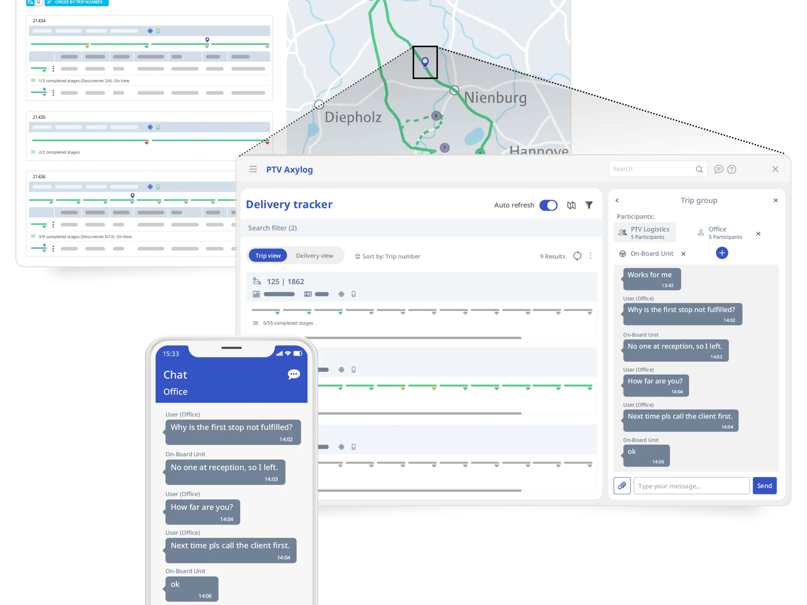Viewport: 807px width, 605px height.
Task: Click 'No one at reception, so I left.' on phone
Action: (x=225, y=472)
